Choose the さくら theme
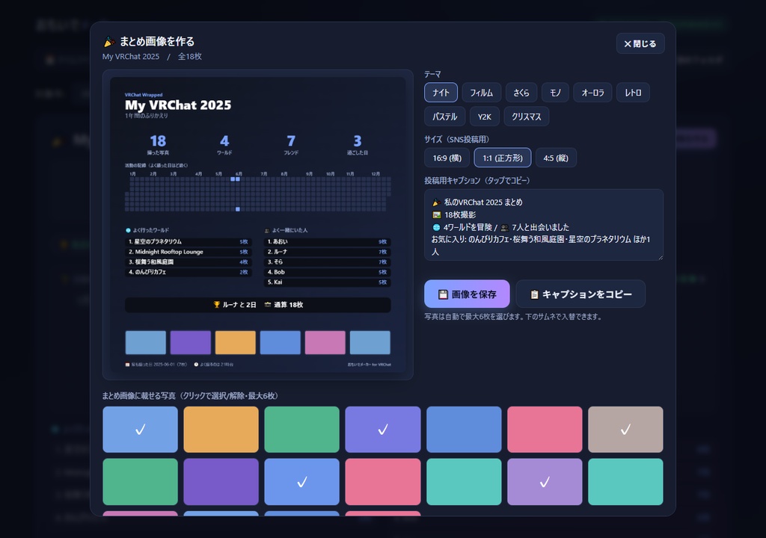The width and height of the screenshot is (766, 538). 521,92
